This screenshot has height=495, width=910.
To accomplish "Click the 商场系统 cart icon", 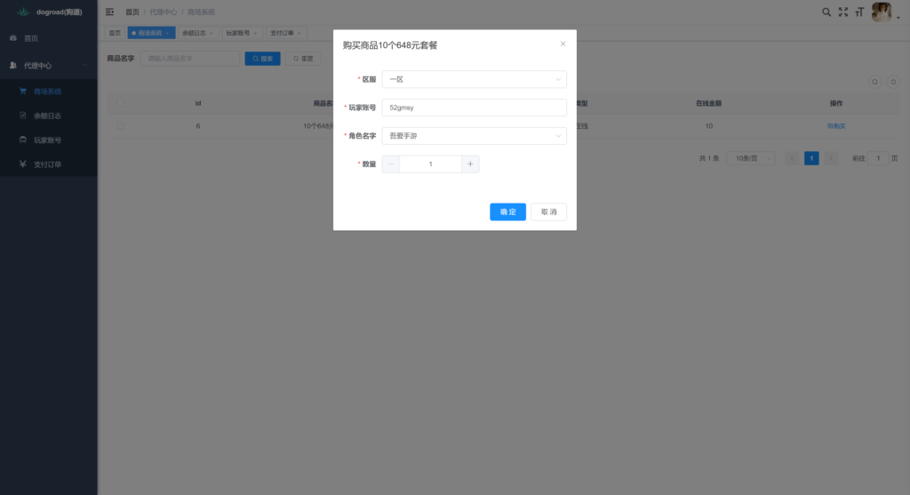I will click(22, 92).
